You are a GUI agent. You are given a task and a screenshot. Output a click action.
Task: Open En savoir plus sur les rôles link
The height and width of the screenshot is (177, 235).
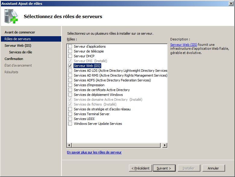[x=94, y=153]
